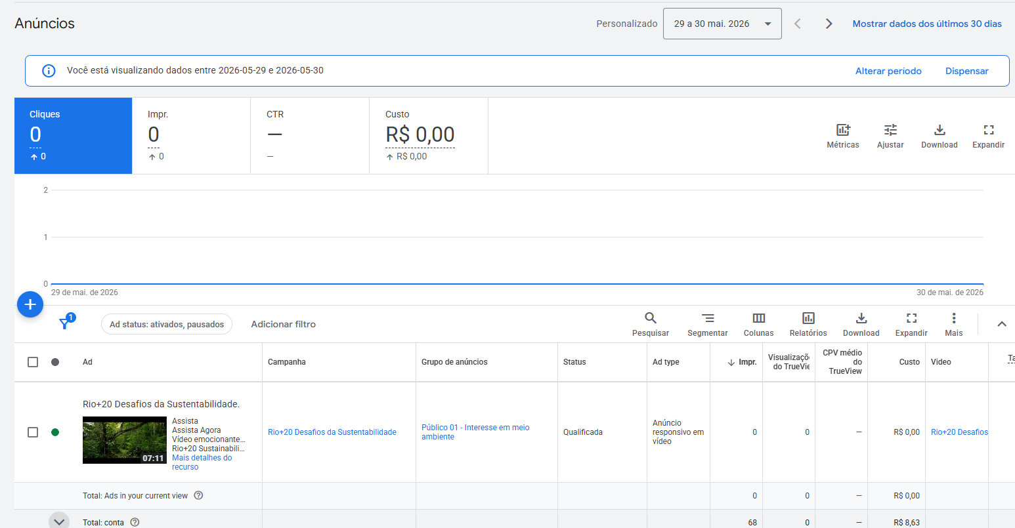Click Alterar período link
The image size is (1015, 528).
pos(888,71)
